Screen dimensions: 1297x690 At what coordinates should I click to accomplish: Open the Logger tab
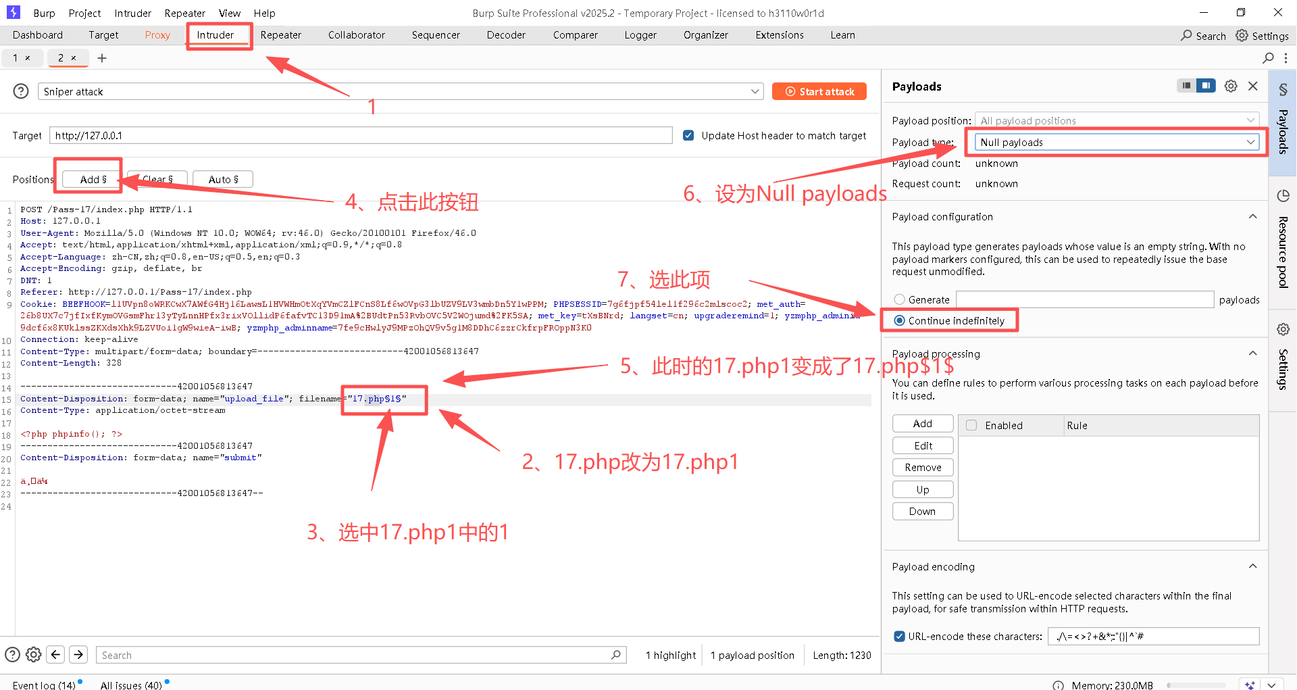(x=640, y=35)
